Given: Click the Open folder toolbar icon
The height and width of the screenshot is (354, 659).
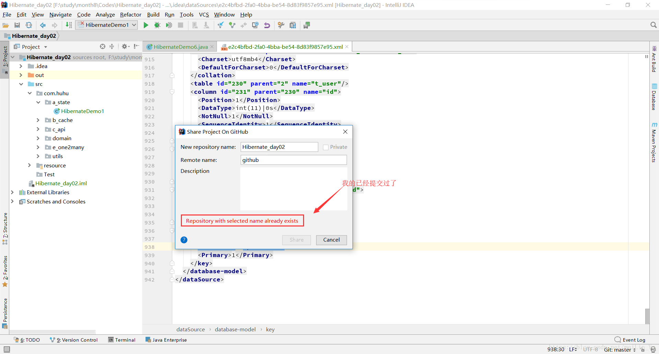Looking at the screenshot, I should coord(5,25).
